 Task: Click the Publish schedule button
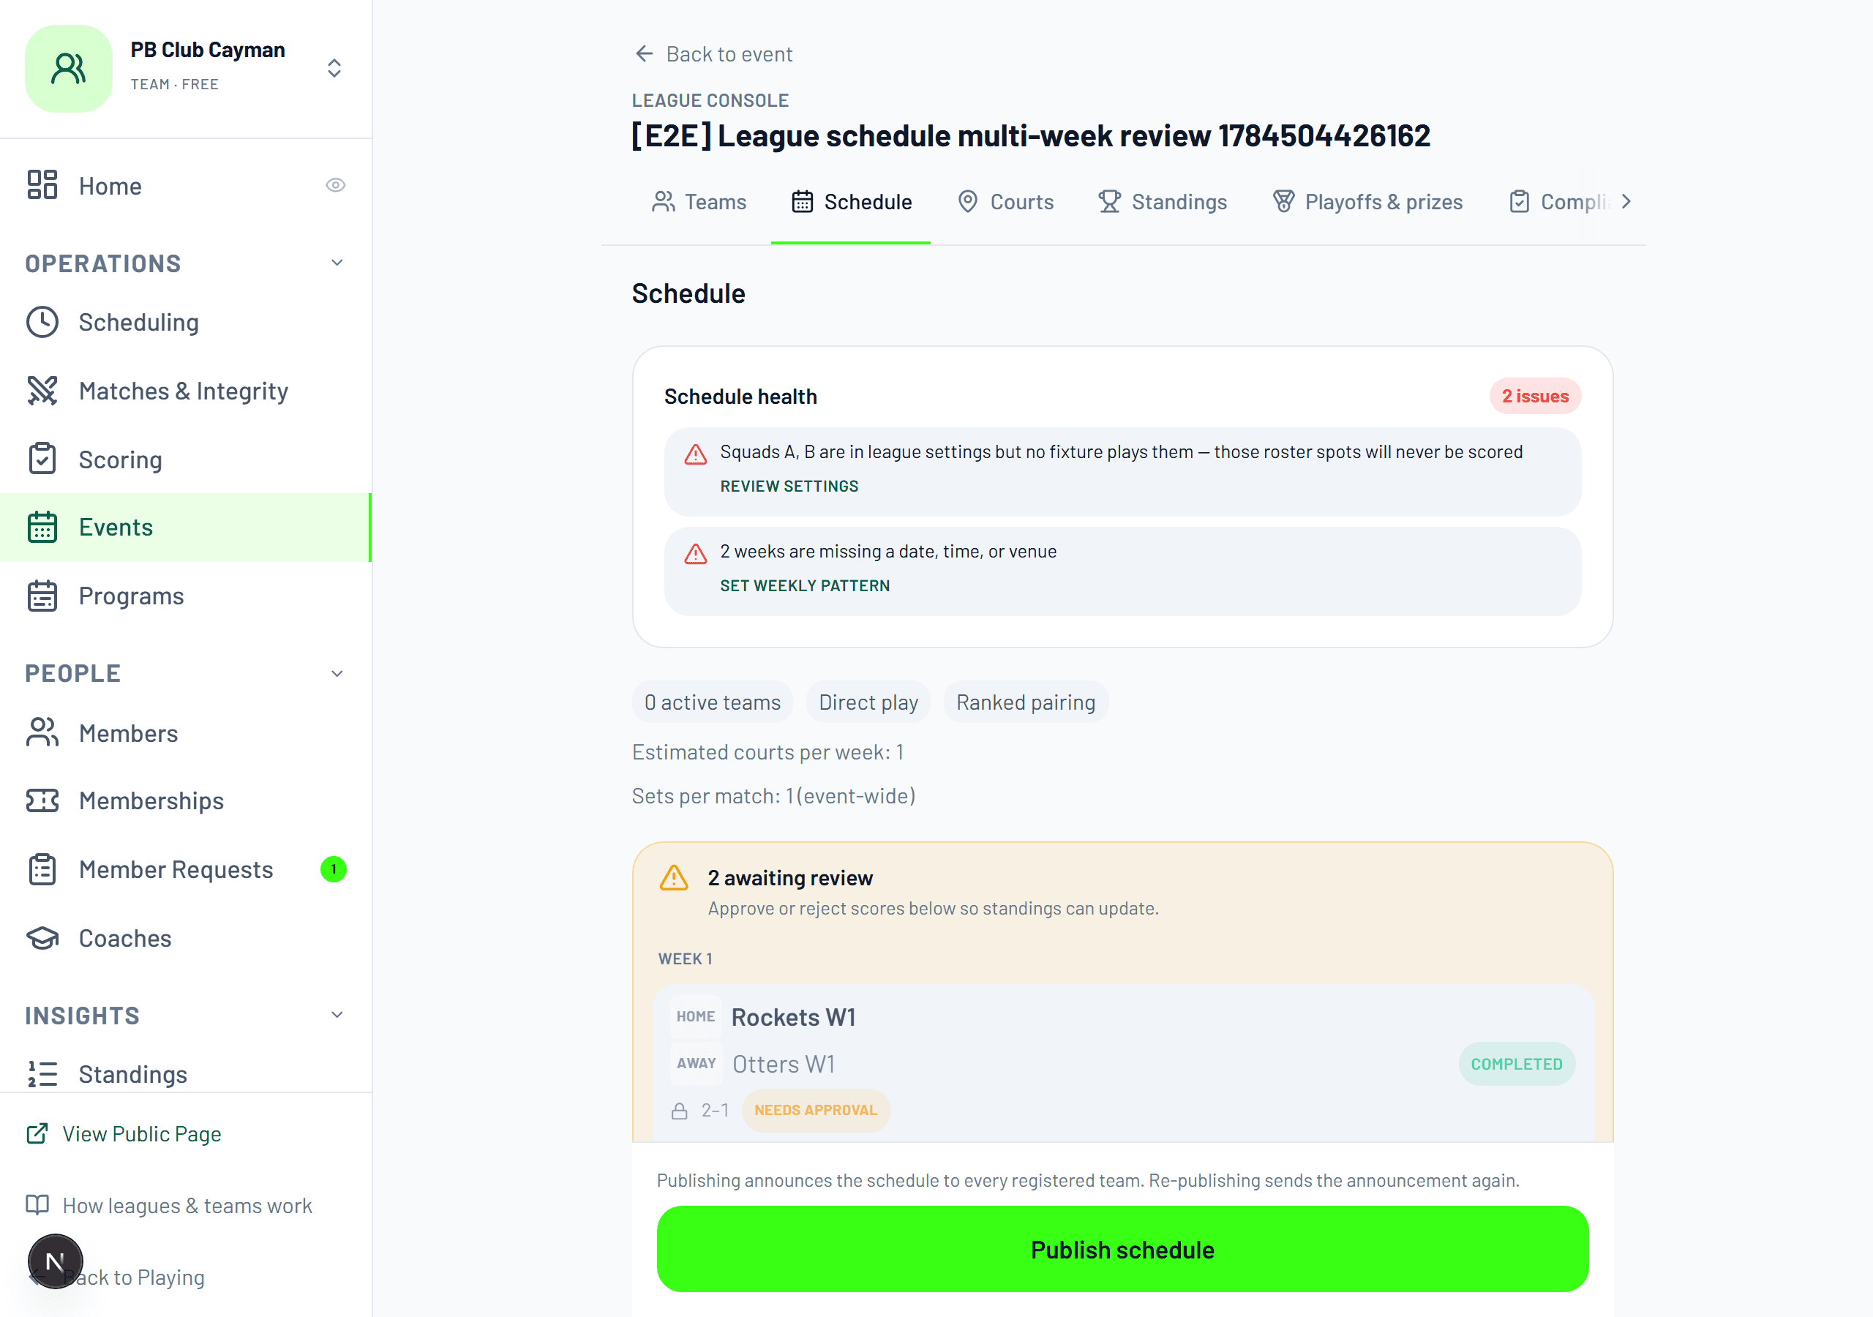tap(1122, 1249)
